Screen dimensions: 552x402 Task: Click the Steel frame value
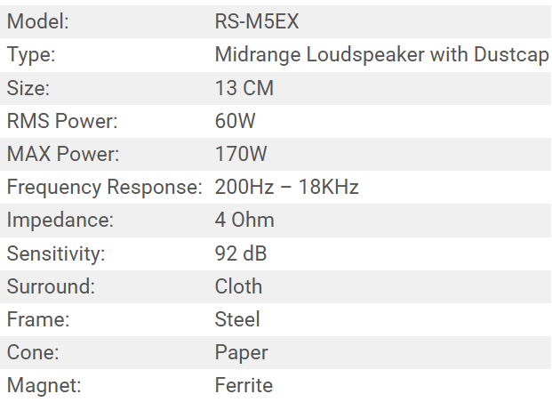tap(237, 319)
